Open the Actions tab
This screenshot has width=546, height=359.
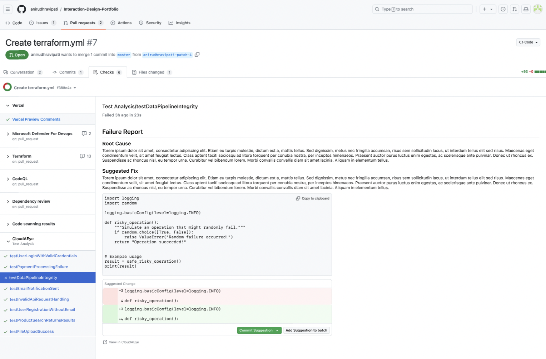(121, 23)
